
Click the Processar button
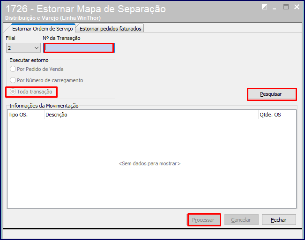pyautogui.click(x=203, y=220)
